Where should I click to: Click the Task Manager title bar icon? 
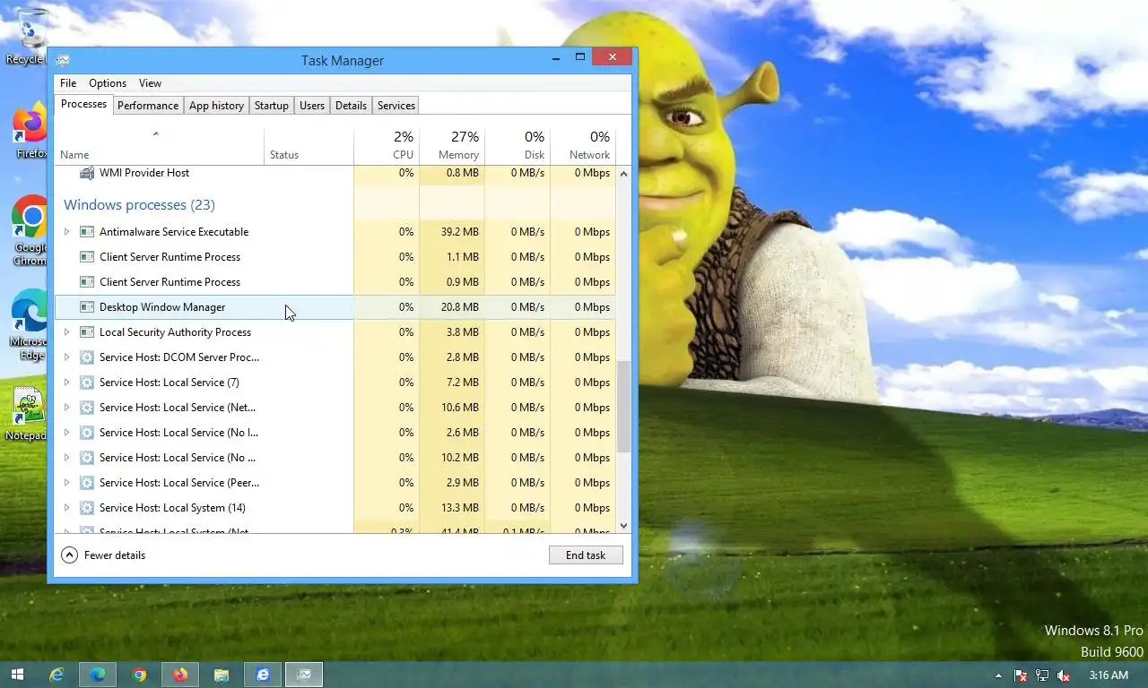63,60
